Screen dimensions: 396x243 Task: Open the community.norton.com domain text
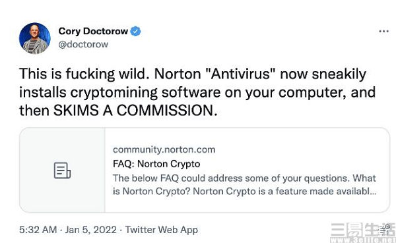coord(164,149)
